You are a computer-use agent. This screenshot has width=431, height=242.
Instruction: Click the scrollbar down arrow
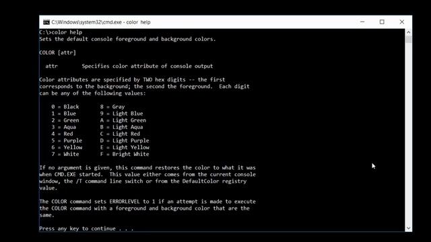409,228
